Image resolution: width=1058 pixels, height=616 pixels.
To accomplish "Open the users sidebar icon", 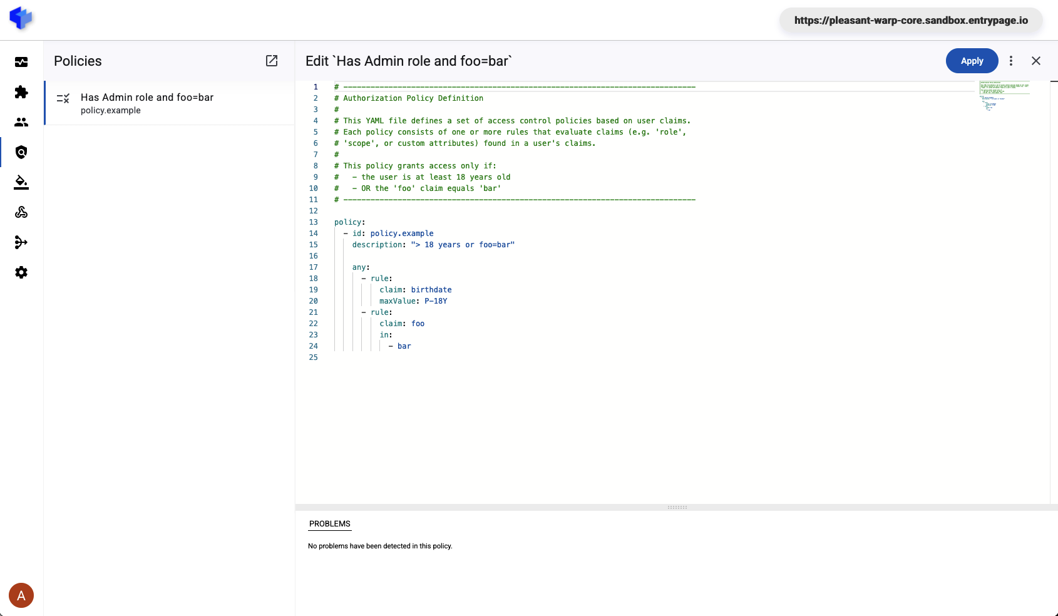I will click(x=21, y=122).
